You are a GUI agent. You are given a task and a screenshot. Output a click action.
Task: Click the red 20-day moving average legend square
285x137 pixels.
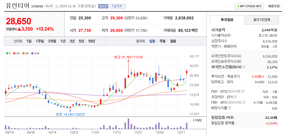click(14, 53)
